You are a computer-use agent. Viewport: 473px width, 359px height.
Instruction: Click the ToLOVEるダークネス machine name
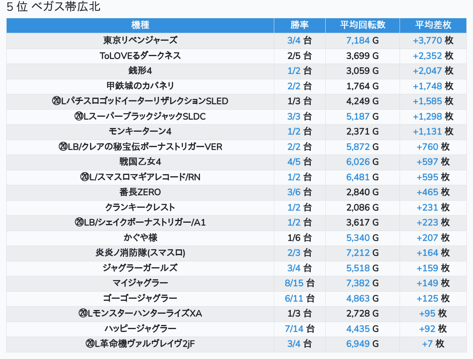[x=140, y=56]
